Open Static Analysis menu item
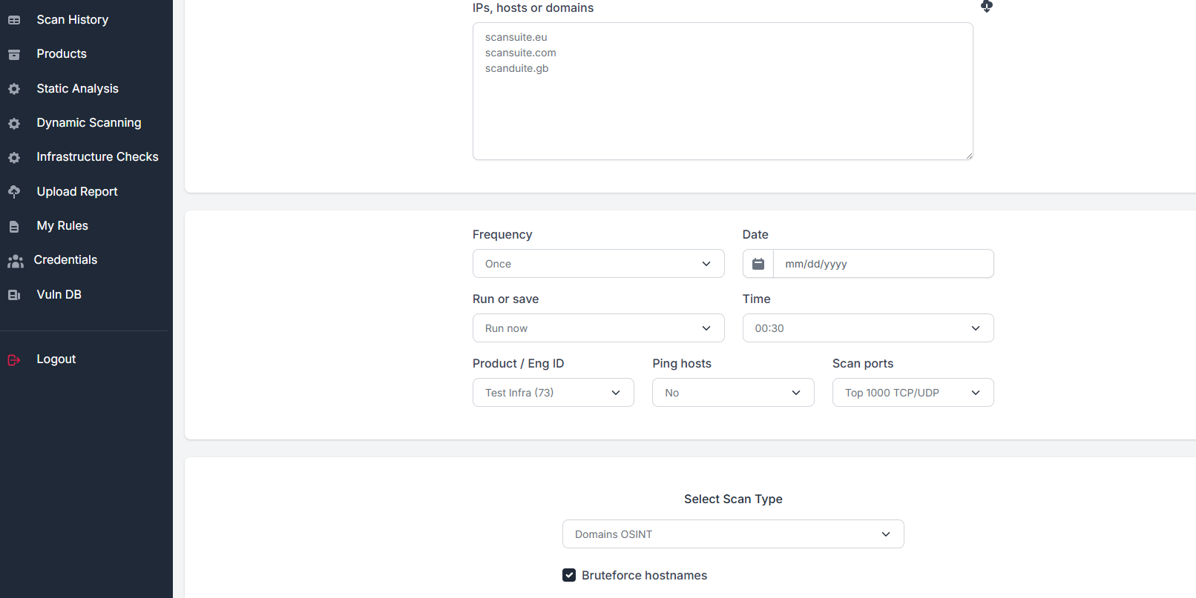1196x598 pixels. (78, 89)
